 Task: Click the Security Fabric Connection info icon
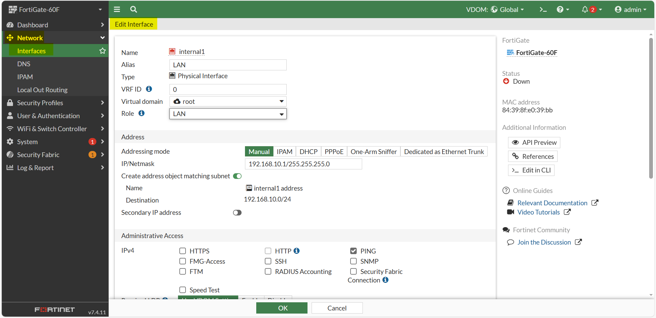pos(385,280)
